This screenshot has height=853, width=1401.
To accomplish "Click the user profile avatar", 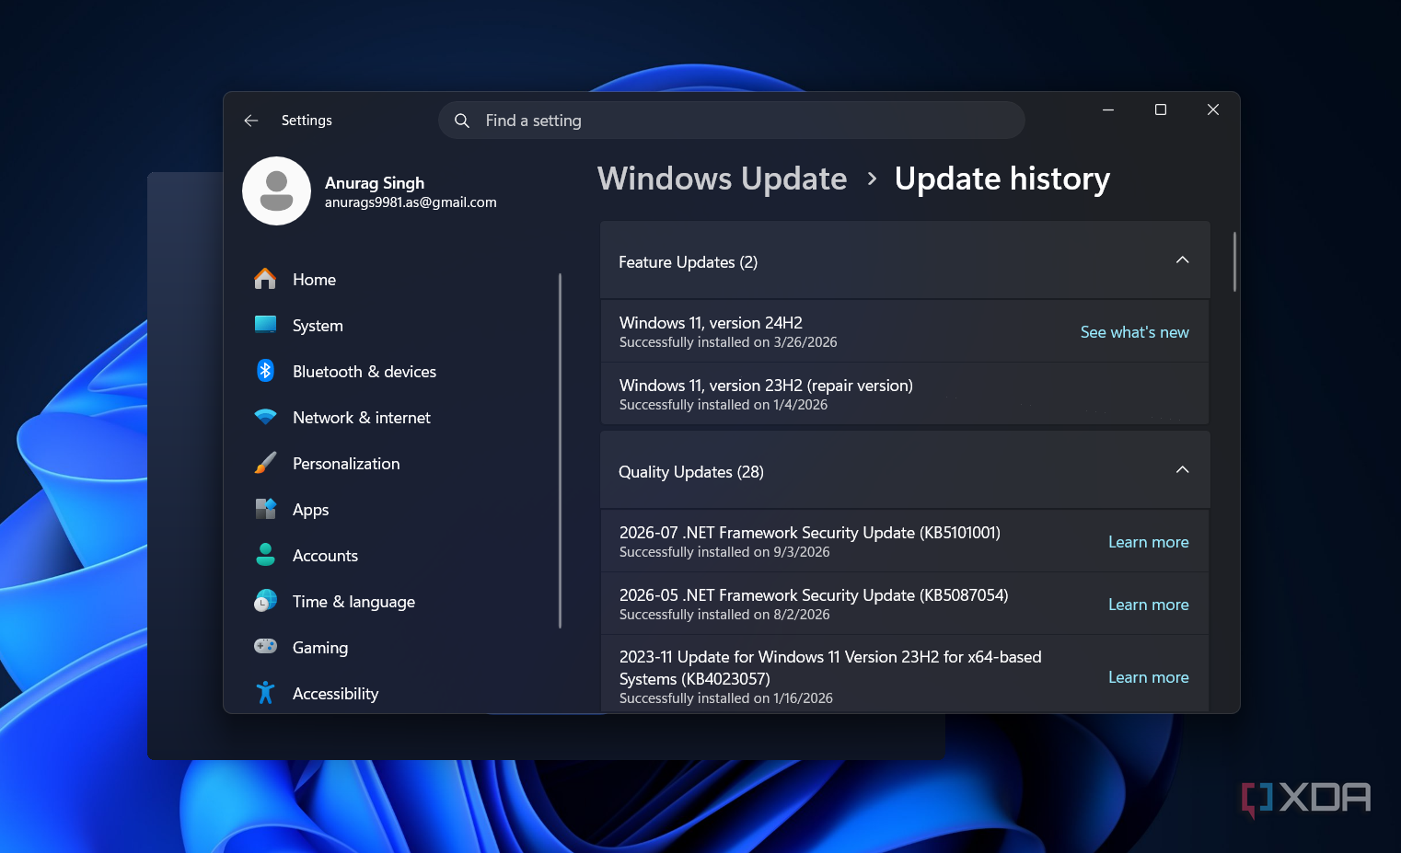I will pyautogui.click(x=276, y=190).
